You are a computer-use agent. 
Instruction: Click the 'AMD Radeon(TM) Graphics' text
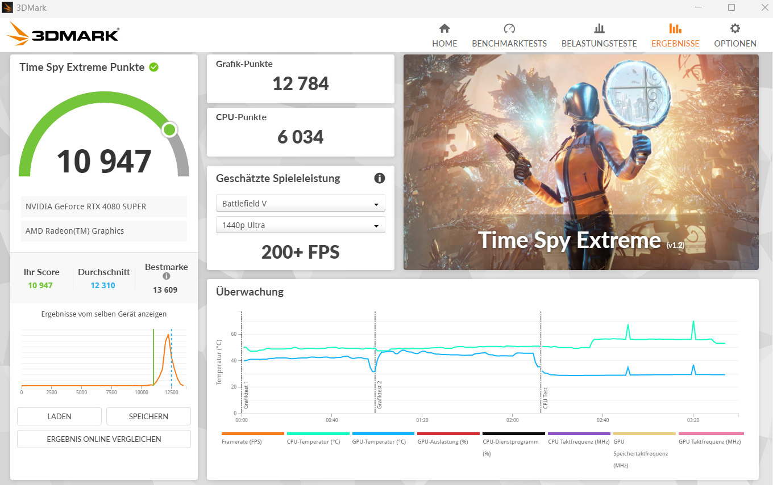point(74,231)
